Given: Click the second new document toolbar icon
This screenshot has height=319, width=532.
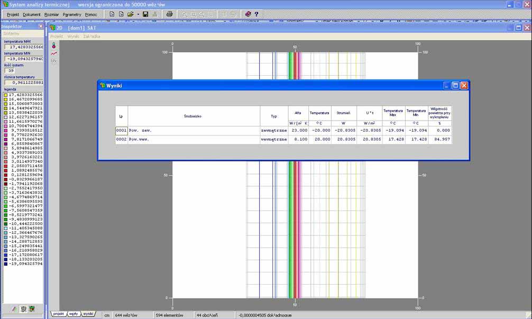Looking at the screenshot, I should [121, 14].
